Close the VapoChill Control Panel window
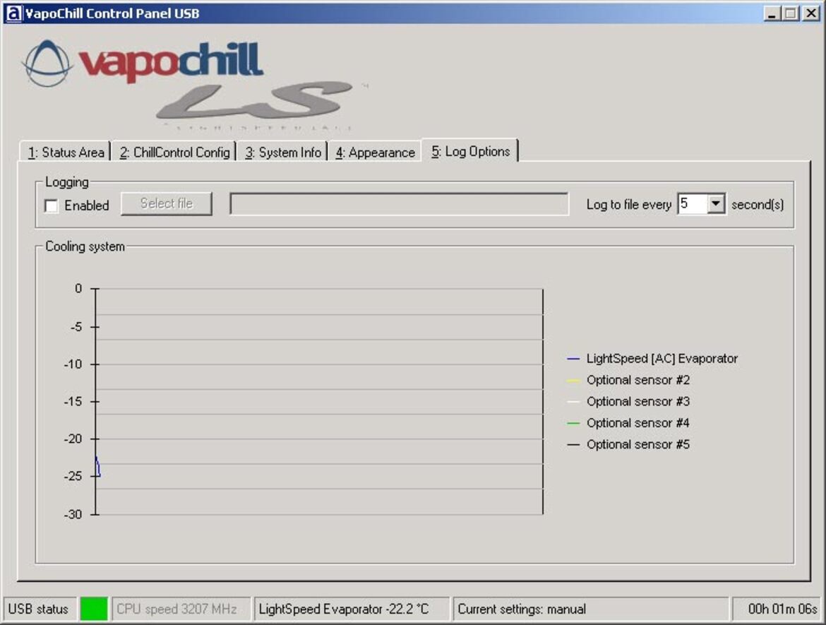Image resolution: width=826 pixels, height=625 pixels. tap(810, 13)
